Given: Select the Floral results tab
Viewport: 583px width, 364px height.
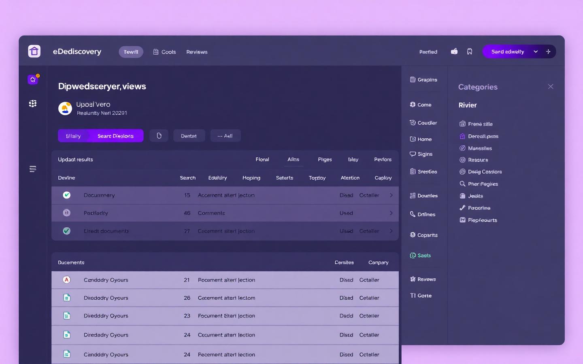Looking at the screenshot, I should 262,159.
